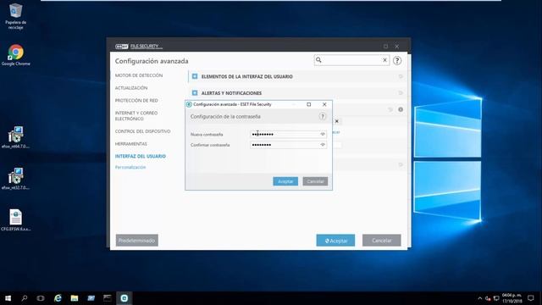This screenshot has width=542, height=305.
Task: Select the Google Chrome desktop shortcut
Action: pyautogui.click(x=15, y=54)
